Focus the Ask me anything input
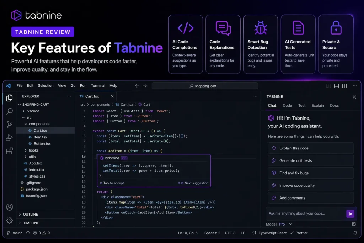This screenshot has width=364, height=243. (x=305, y=213)
